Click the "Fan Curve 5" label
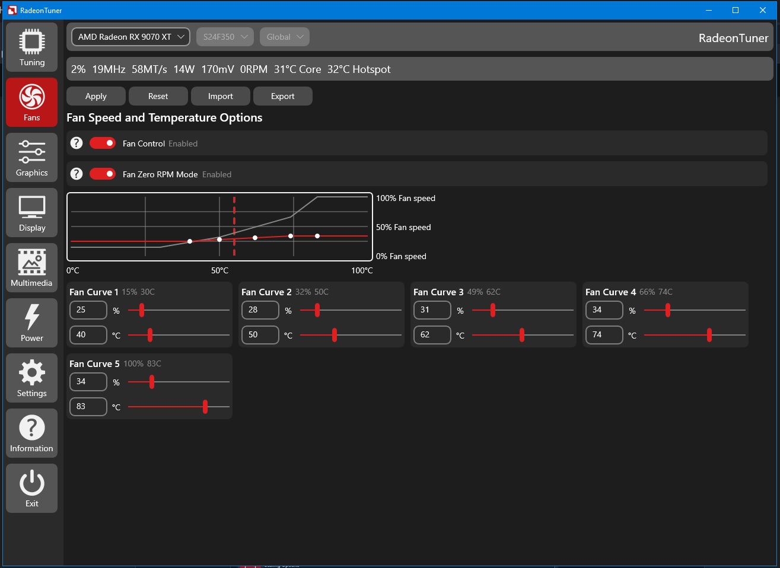This screenshot has width=780, height=568. pyautogui.click(x=94, y=363)
